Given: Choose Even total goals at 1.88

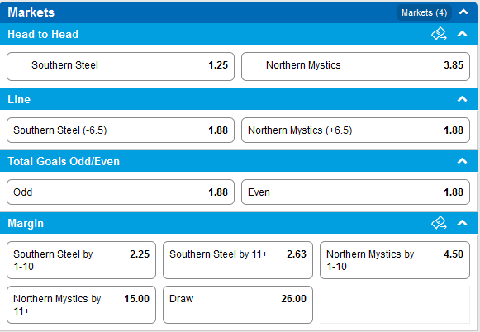Looking at the screenshot, I should (355, 192).
